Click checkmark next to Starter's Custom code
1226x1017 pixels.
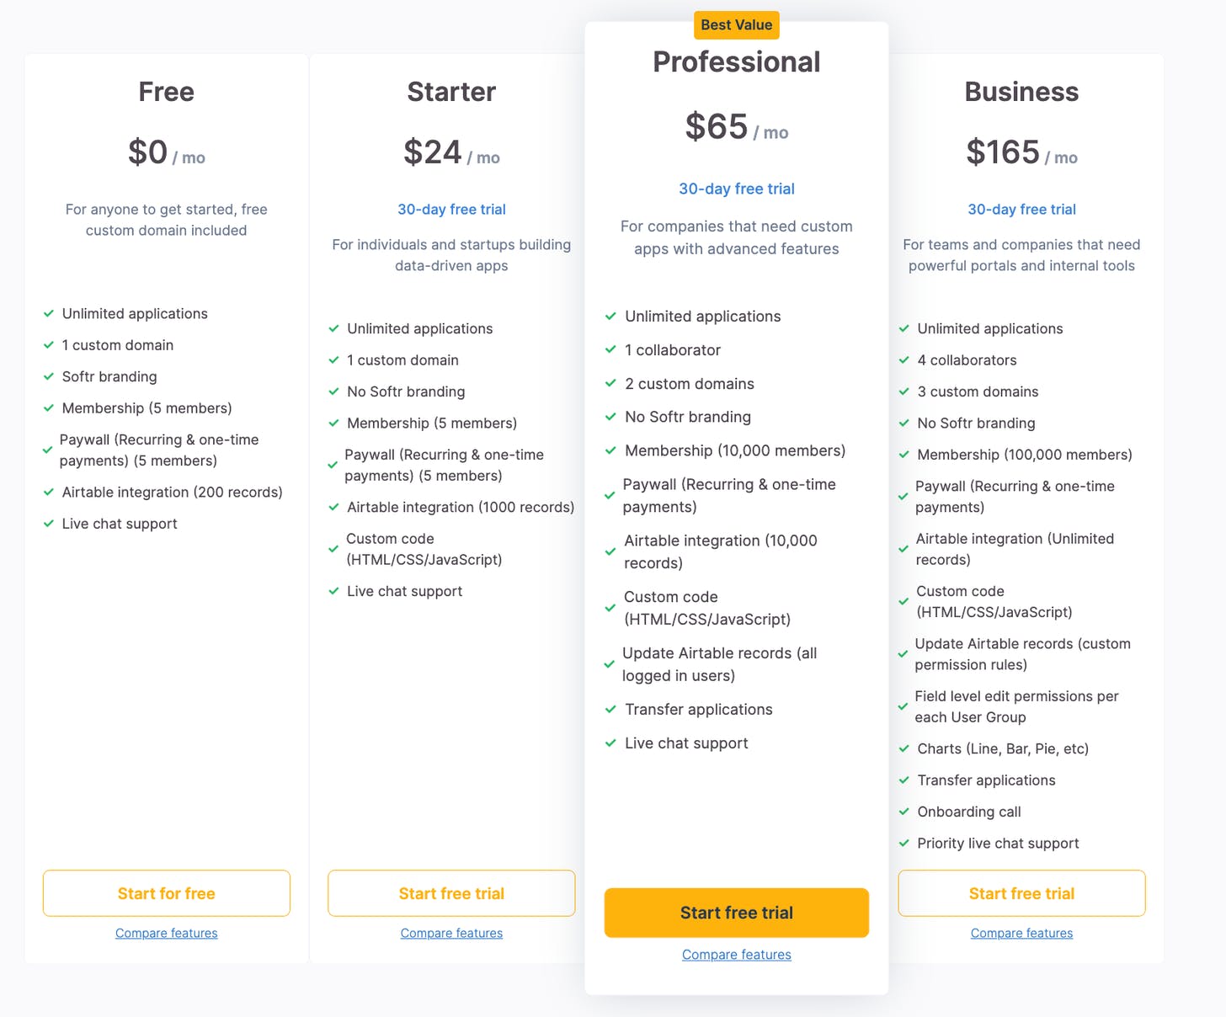[333, 549]
